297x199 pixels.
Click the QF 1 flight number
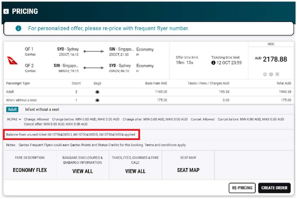click(x=29, y=49)
